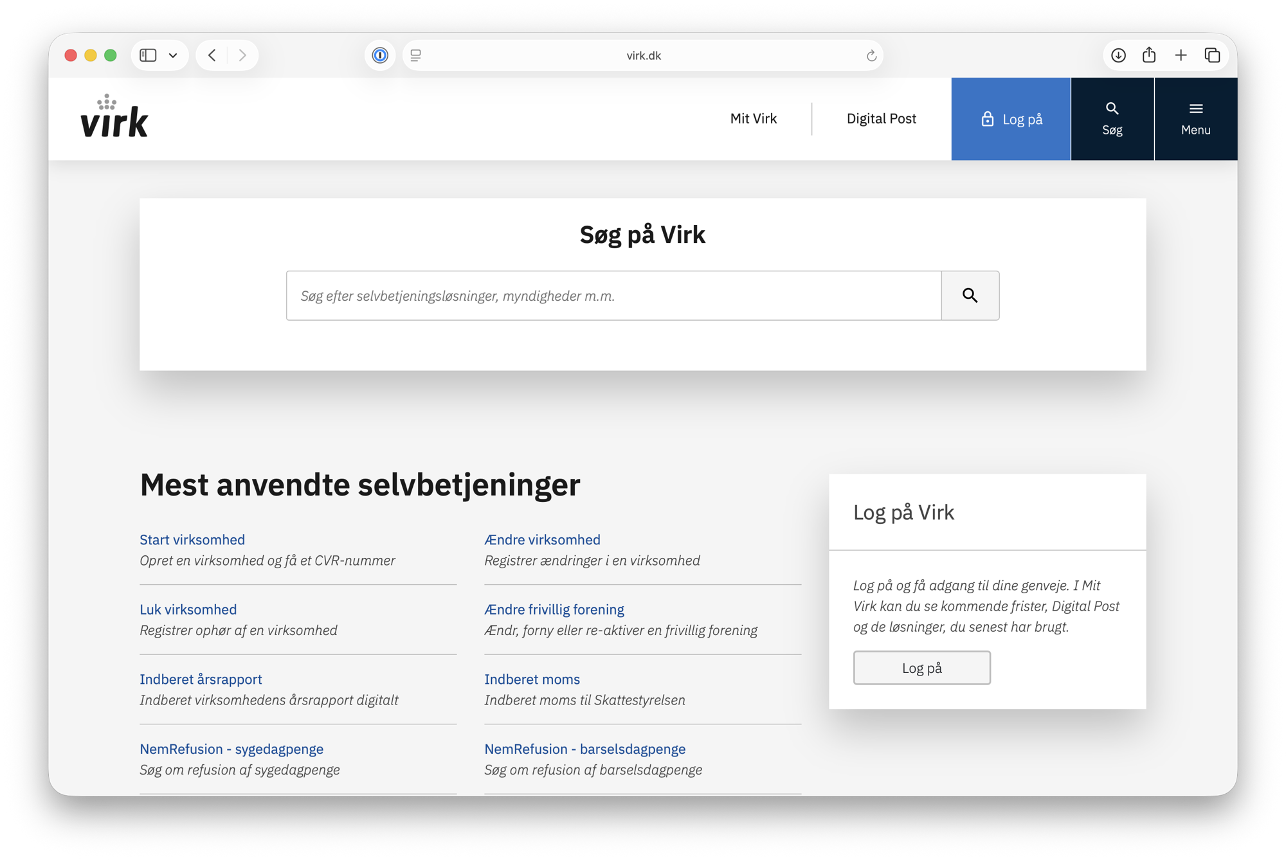The width and height of the screenshot is (1286, 860).
Task: Open the Indberet moms link
Action: [532, 679]
